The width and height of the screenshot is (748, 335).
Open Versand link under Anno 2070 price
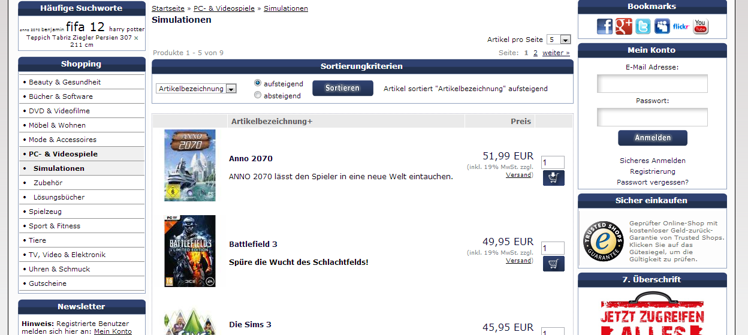[x=518, y=175]
